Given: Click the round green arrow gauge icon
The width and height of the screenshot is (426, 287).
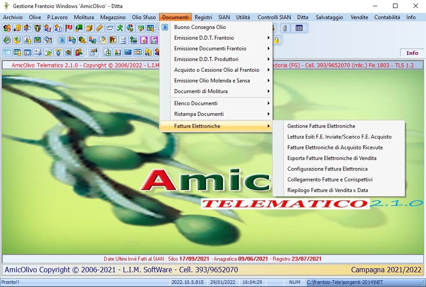Looking at the screenshot, I should point(7,40).
